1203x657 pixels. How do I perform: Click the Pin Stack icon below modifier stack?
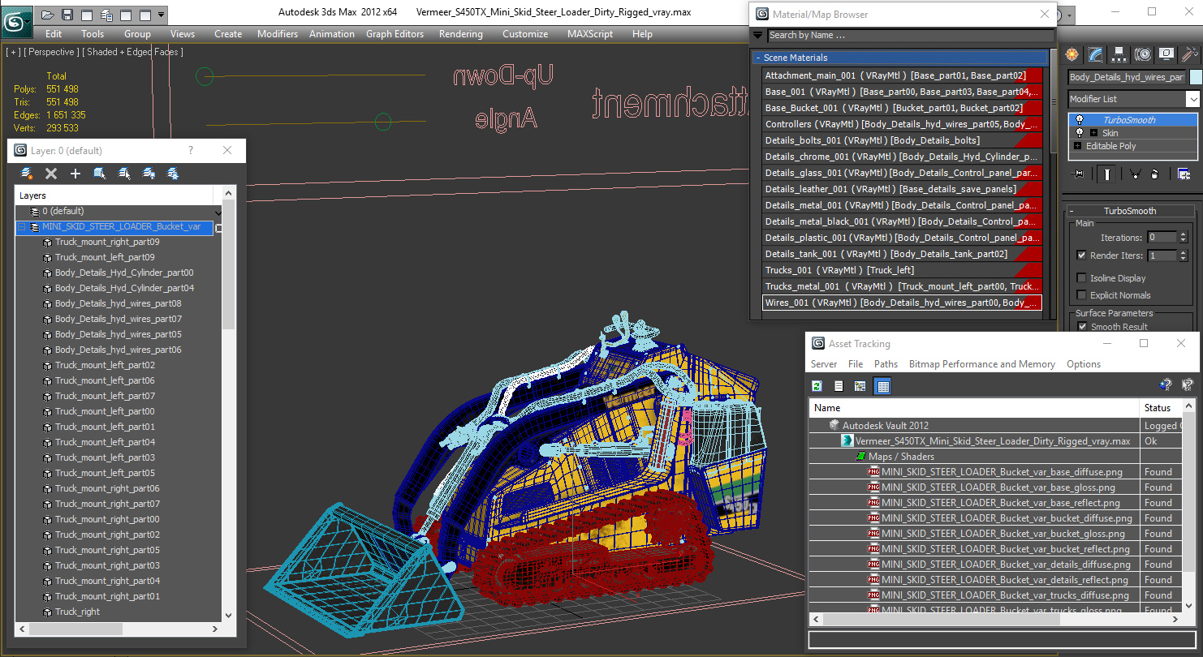[x=1078, y=174]
